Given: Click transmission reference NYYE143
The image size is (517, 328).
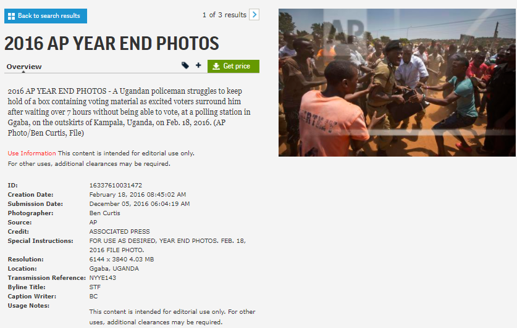Looking at the screenshot, I should click(x=103, y=277).
